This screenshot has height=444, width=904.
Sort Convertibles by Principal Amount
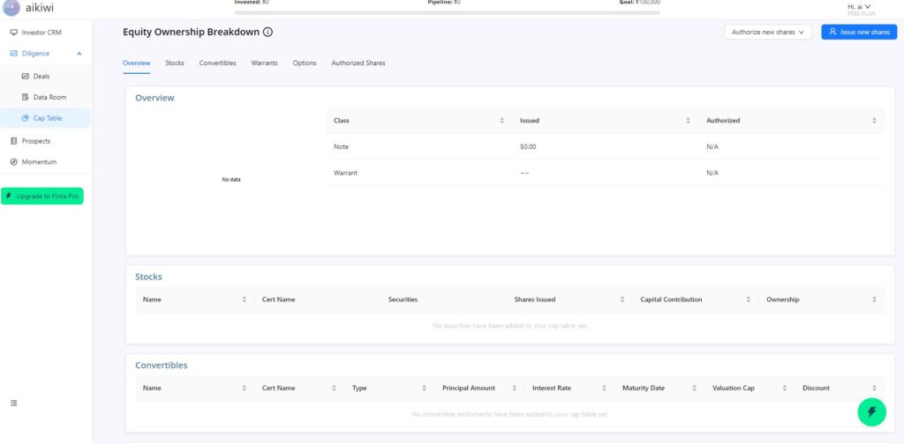pos(515,388)
